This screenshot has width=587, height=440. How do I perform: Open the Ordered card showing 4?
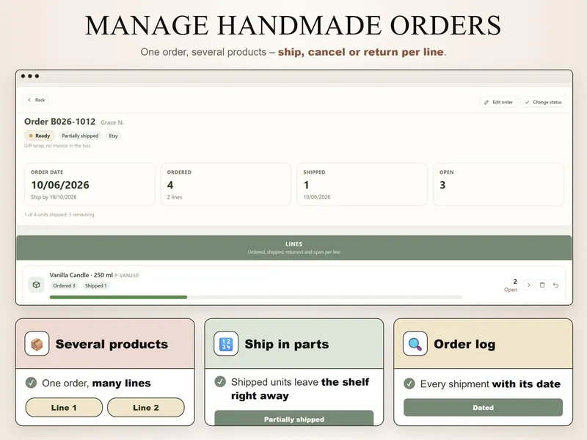226,184
